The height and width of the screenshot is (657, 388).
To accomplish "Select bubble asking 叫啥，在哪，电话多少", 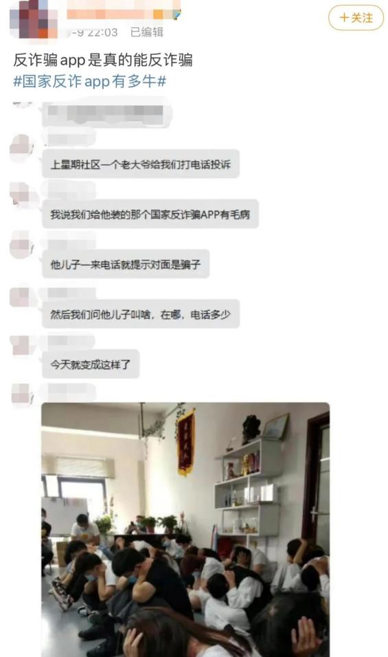I will point(141,314).
